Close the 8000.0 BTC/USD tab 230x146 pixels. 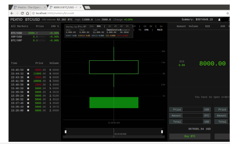(80, 7)
